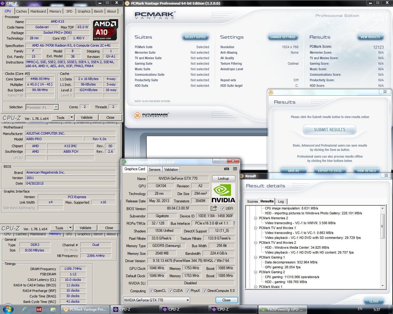Click the SUBMIT RESULTS button
This screenshot has width=393, height=314.
click(329, 130)
